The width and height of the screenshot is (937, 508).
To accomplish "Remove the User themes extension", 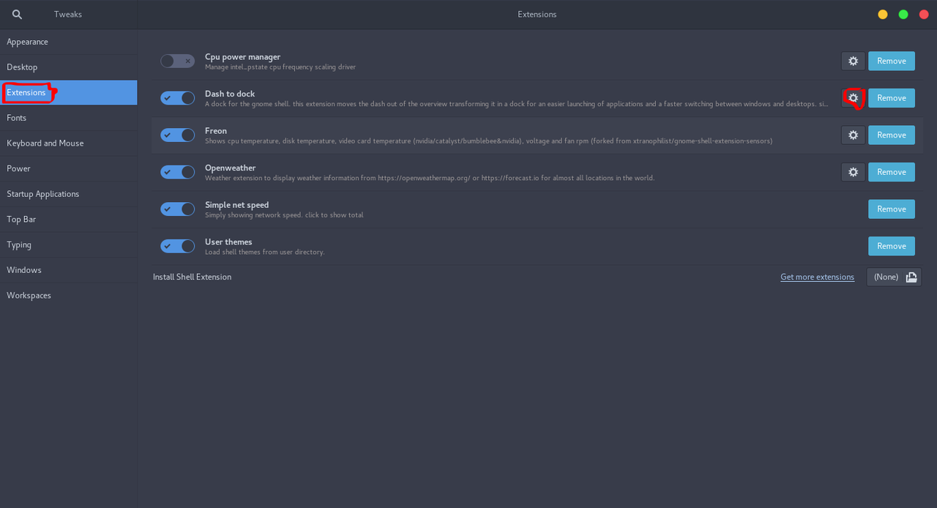I will pos(891,246).
